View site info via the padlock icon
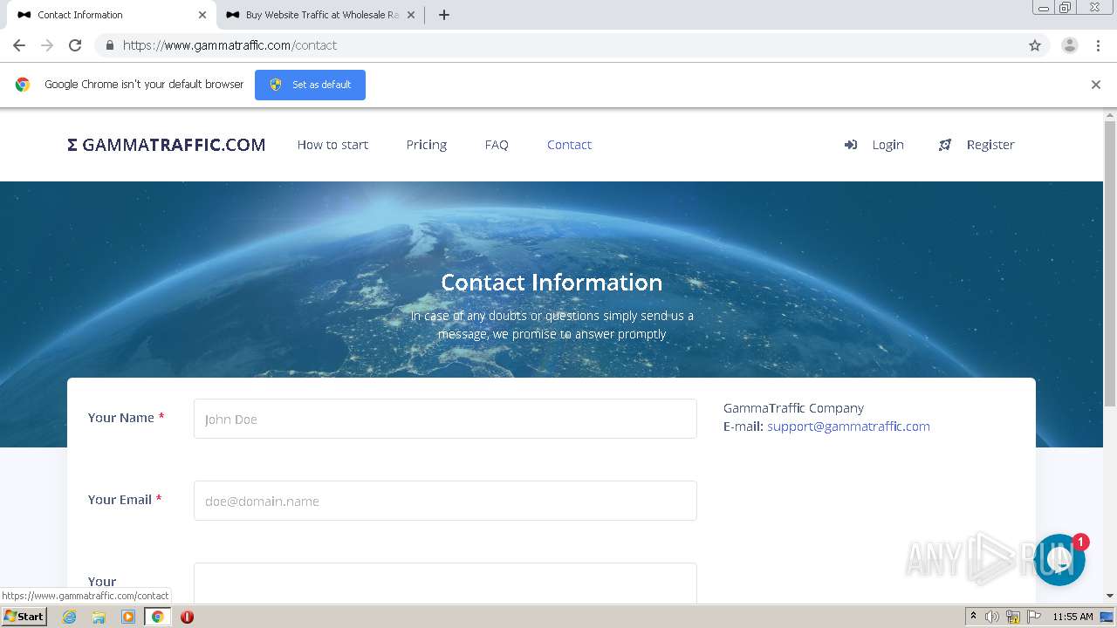This screenshot has height=628, width=1117. pos(109,45)
